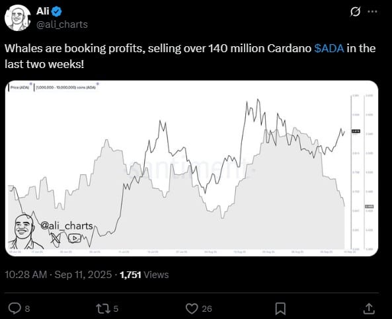Click the blue verified badge next to Ali
392x319 pixels.
point(57,11)
